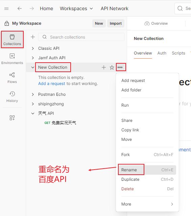Screen dimensions: 191x216
Task: Click the Import button
Action: (x=116, y=23)
